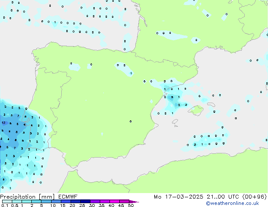Screen dimensions: 268x207
Task: Click the 10–15 mm legend color swatch
Action: click(x=56, y=202)
